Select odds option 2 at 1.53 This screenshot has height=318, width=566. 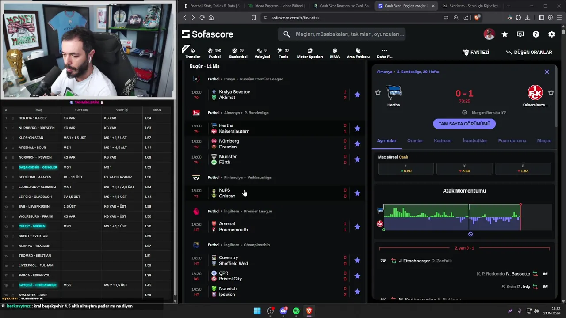(523, 168)
